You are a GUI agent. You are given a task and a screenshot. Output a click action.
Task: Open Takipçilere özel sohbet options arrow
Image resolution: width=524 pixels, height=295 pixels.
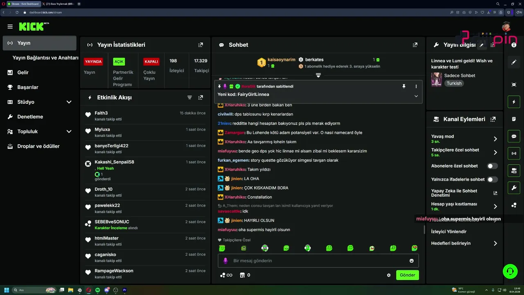495,152
